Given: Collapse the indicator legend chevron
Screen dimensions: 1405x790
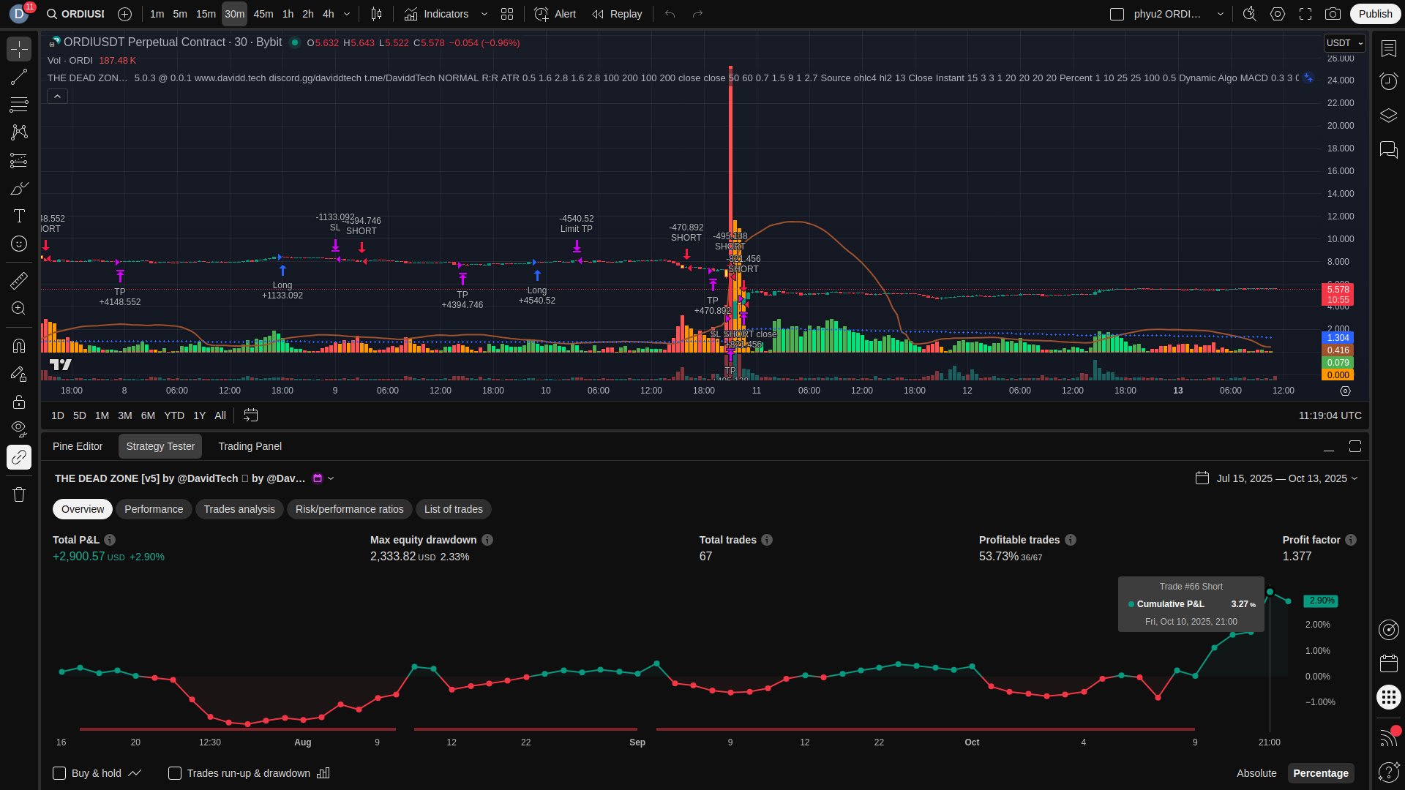Looking at the screenshot, I should [58, 97].
